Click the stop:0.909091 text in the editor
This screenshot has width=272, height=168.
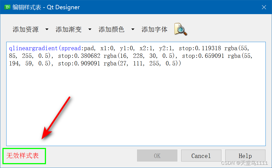tap(79, 63)
